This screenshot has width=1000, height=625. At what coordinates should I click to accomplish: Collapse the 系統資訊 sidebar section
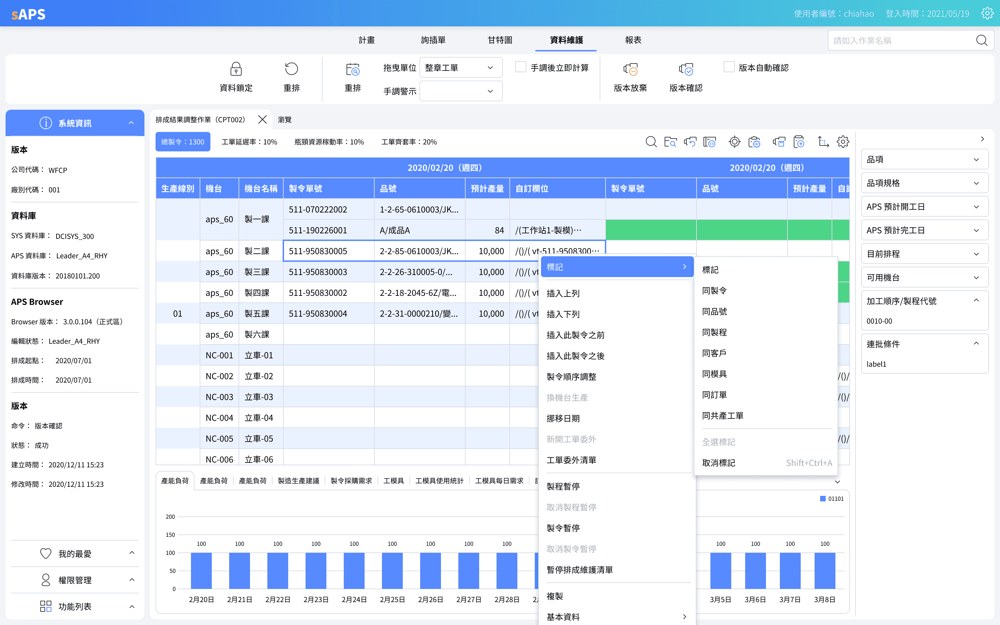[x=131, y=123]
